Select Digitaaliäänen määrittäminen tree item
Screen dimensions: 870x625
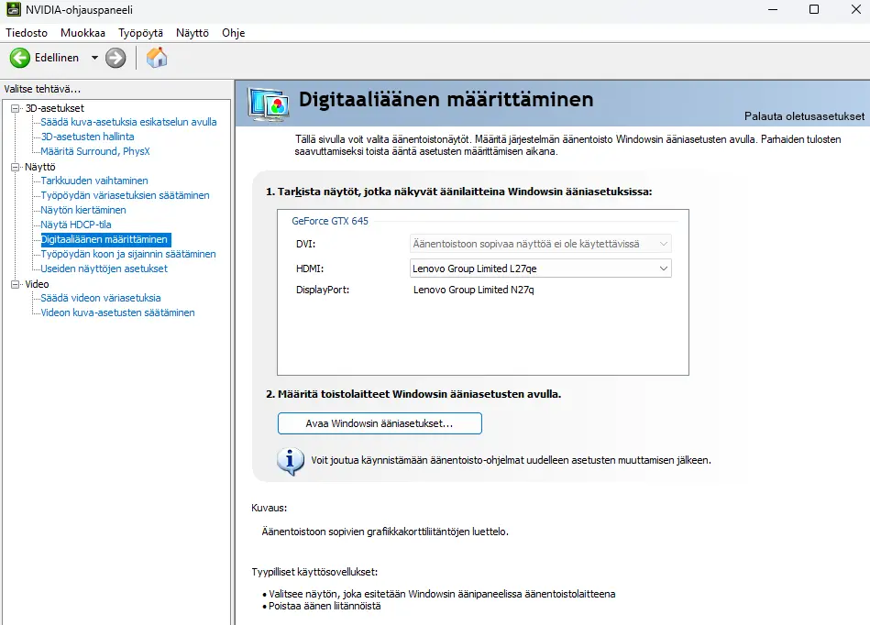[x=105, y=239]
